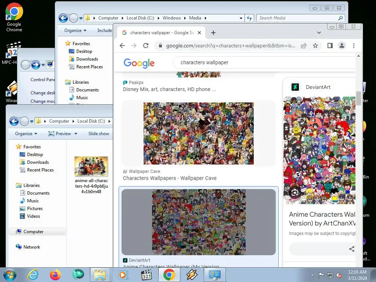The image size is (376, 282).
Task: Open Media Player Classic from the taskbar
Action: (146, 275)
